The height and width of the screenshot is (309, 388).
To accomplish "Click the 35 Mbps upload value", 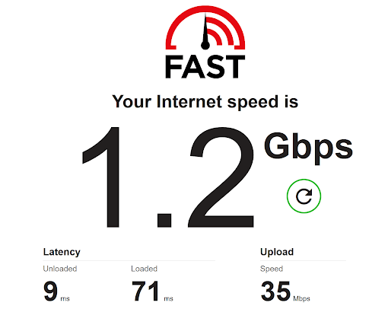I will click(285, 291).
